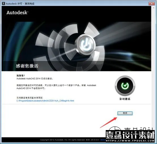157x144 pixels.
Task: Click the large power button graphic
Action: click(86, 44)
